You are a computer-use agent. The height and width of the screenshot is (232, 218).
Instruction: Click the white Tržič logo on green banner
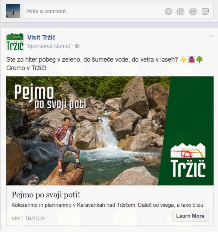coord(188,160)
